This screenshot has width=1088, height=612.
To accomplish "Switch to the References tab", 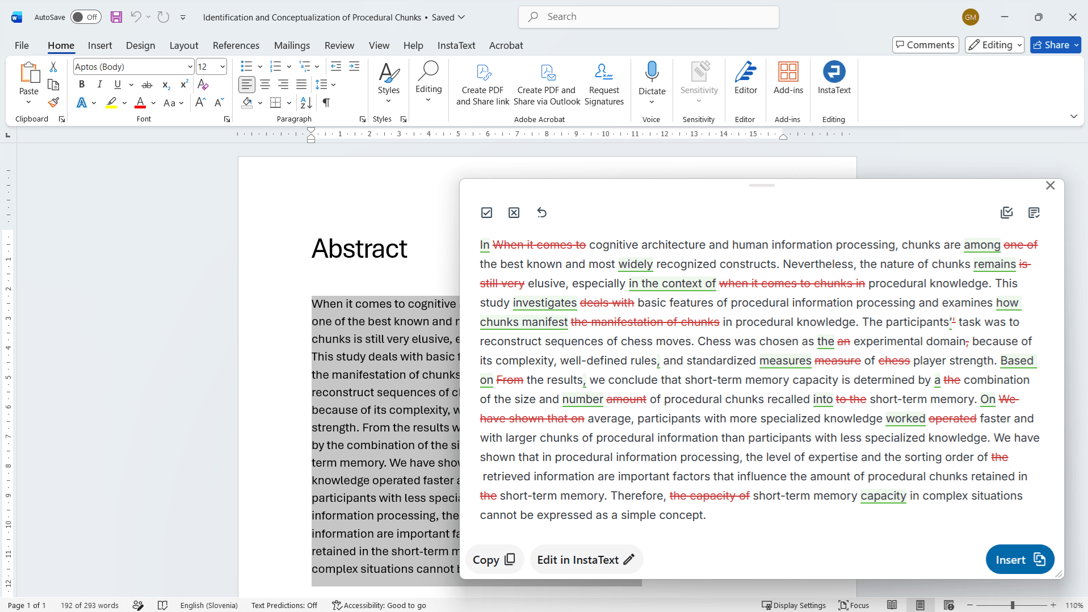I will click(236, 45).
